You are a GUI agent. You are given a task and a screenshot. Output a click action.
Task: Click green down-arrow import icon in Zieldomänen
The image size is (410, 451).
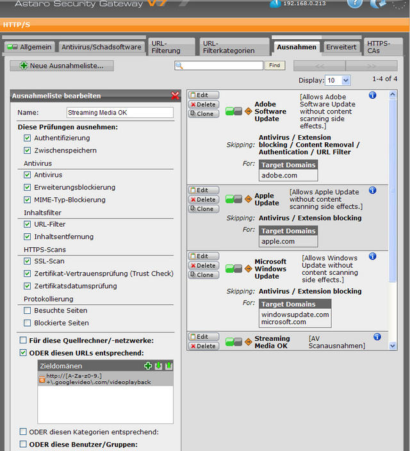(158, 366)
